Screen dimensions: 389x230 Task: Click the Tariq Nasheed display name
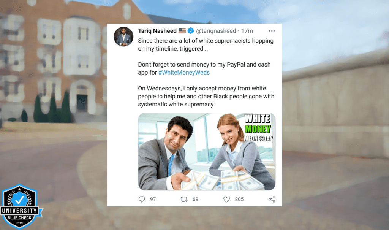click(157, 31)
